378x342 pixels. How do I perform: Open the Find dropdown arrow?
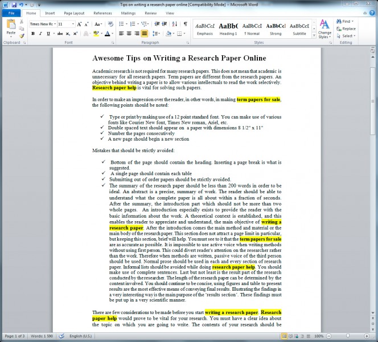click(x=352, y=21)
